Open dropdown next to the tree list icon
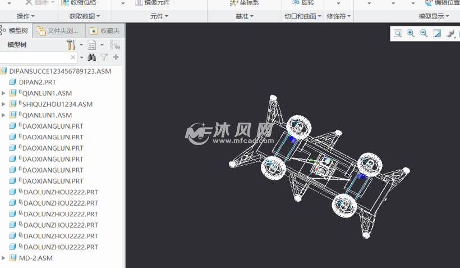The height and width of the screenshot is (268, 460). pyautogui.click(x=102, y=45)
